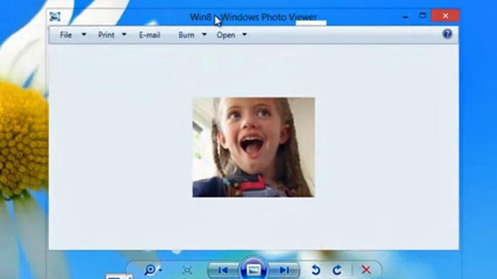Screen dimensions: 497x279
Task: Rotate the photo counterclockwise
Action: point(316,270)
